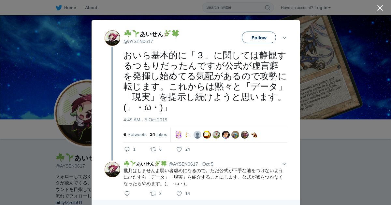Follow the @AYSEN0617 account
Screen dimensions: 391x205
259,37
